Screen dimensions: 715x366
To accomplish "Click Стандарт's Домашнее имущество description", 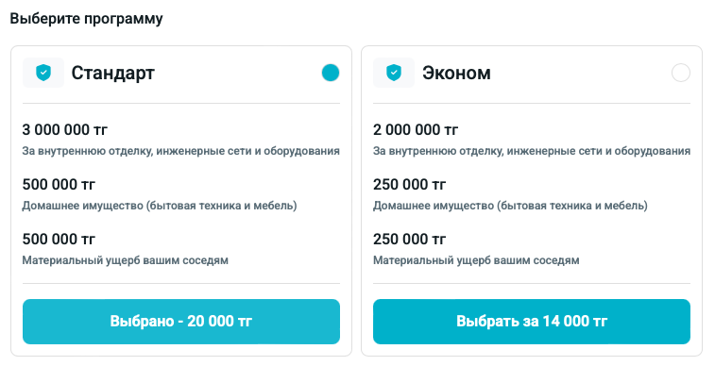I will [x=160, y=206].
